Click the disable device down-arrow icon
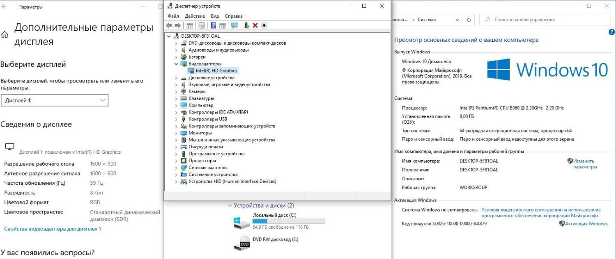This screenshot has width=616, height=259. (264, 25)
